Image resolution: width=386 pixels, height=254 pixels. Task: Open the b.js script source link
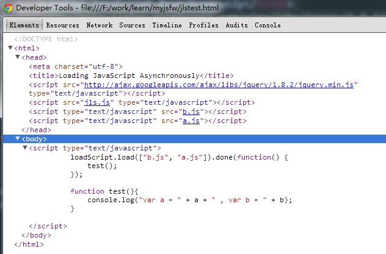click(x=191, y=111)
